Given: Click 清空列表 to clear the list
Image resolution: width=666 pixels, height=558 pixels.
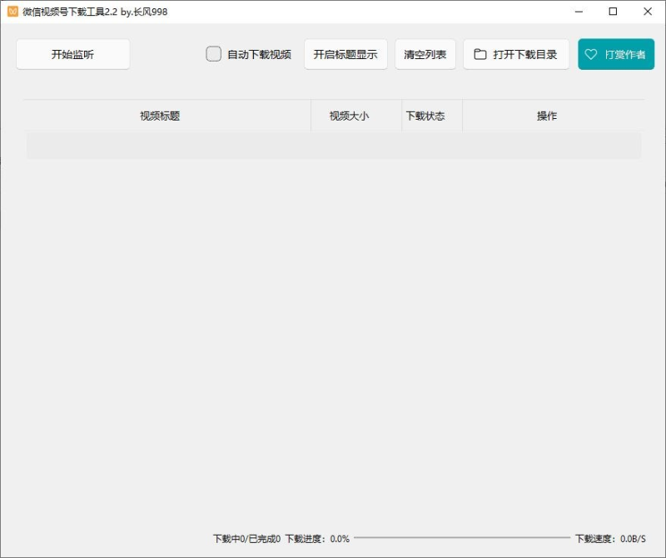Looking at the screenshot, I should tap(425, 54).
